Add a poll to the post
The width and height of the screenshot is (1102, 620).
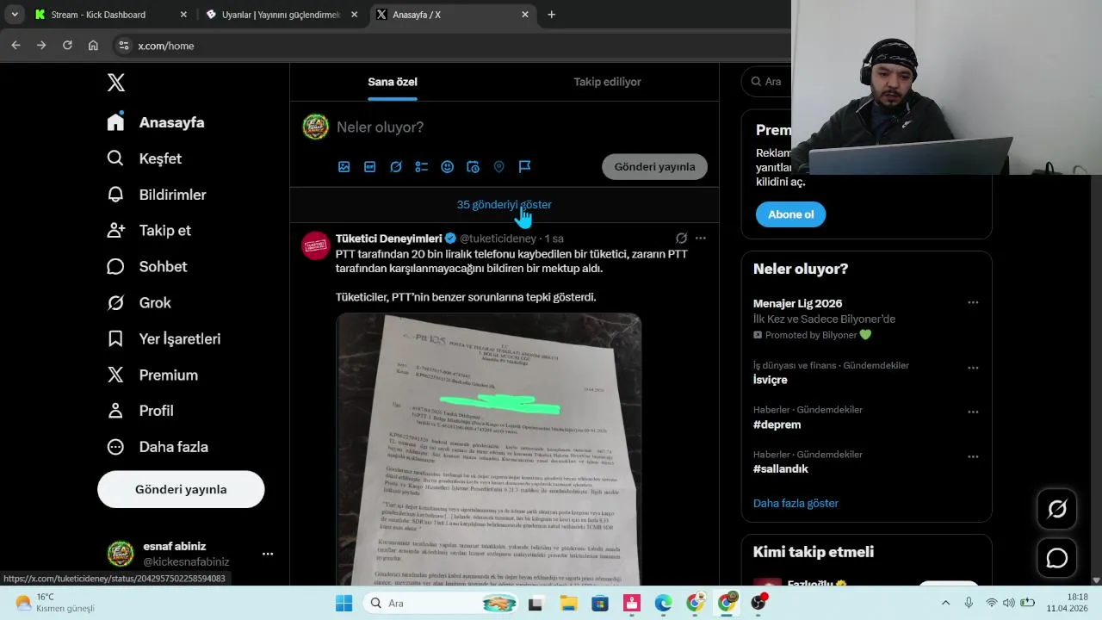coord(422,167)
